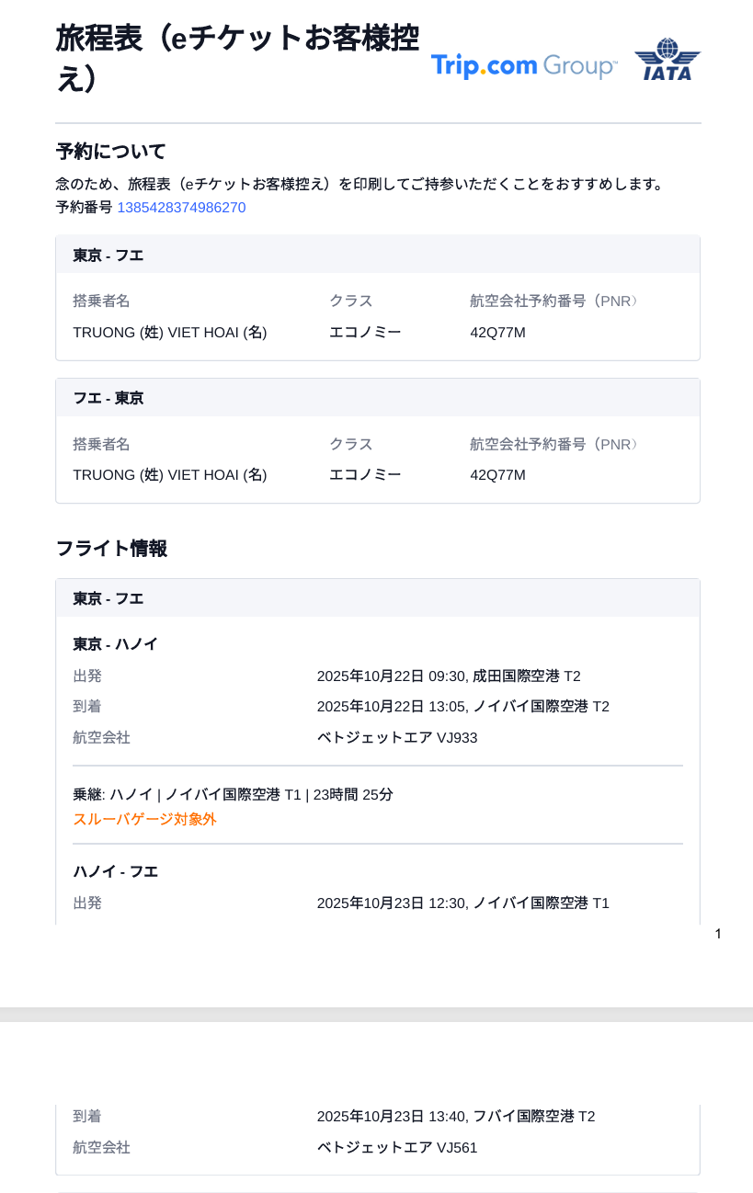This screenshot has width=753, height=1193.
Task: Click the IATA logo
Action: [x=667, y=61]
